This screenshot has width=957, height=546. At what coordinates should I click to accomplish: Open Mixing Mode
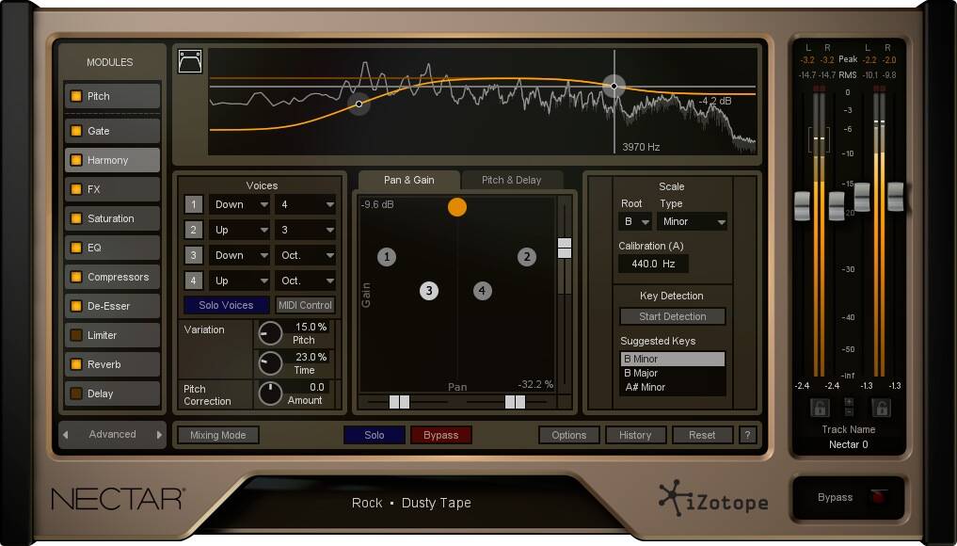[x=218, y=435]
